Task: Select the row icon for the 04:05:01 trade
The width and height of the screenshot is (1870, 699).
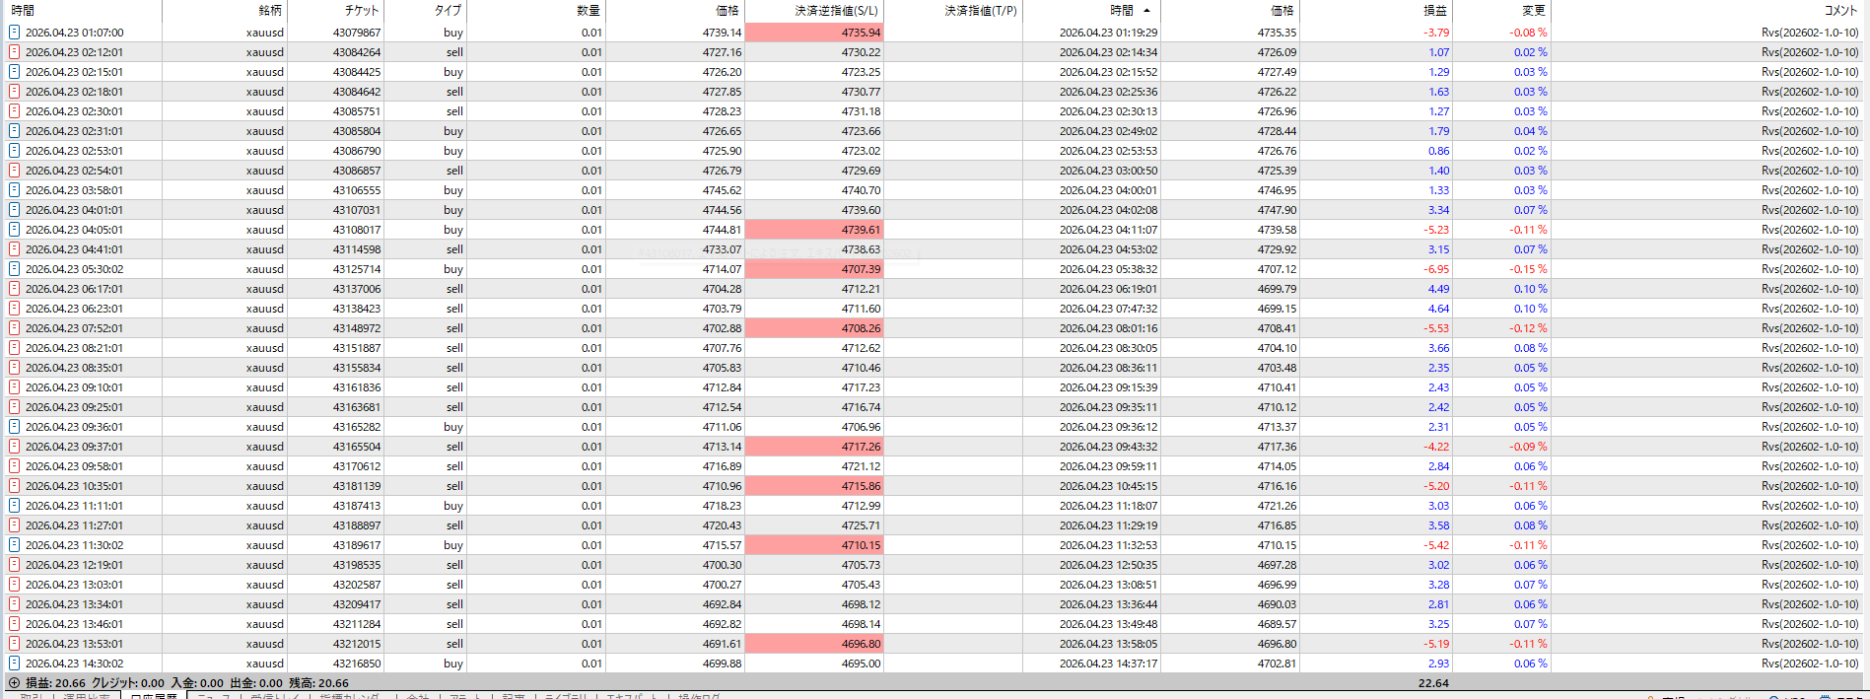Action: [14, 230]
